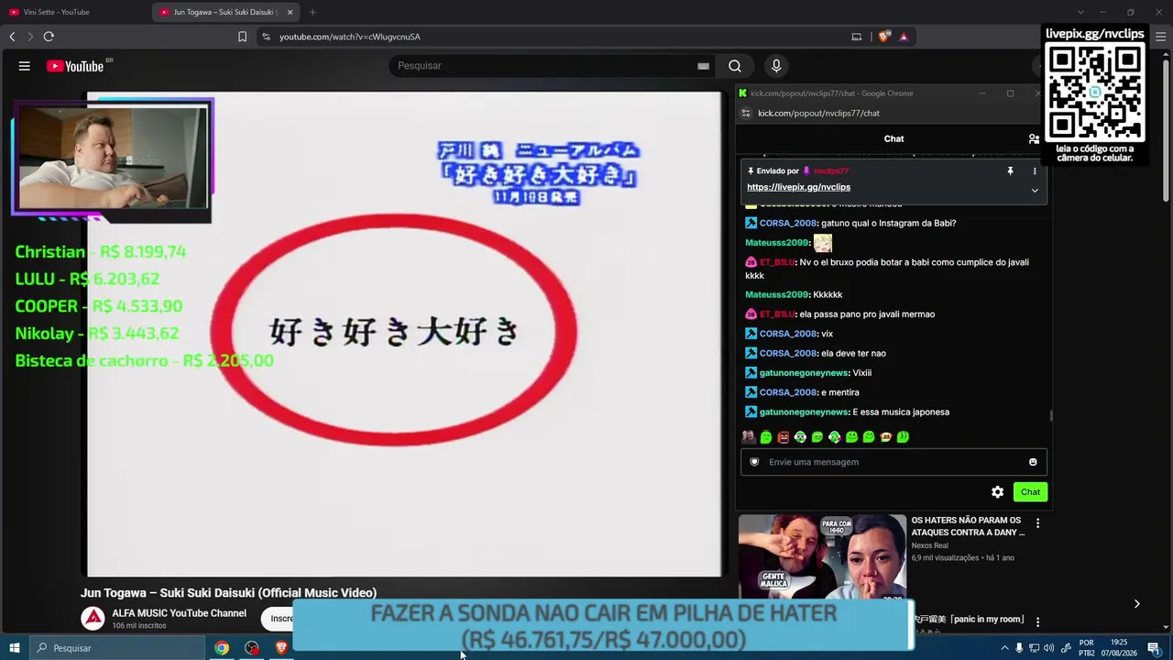Open the on-screen keyboard in search box
Viewport: 1173px width, 660px height.
[x=703, y=66]
